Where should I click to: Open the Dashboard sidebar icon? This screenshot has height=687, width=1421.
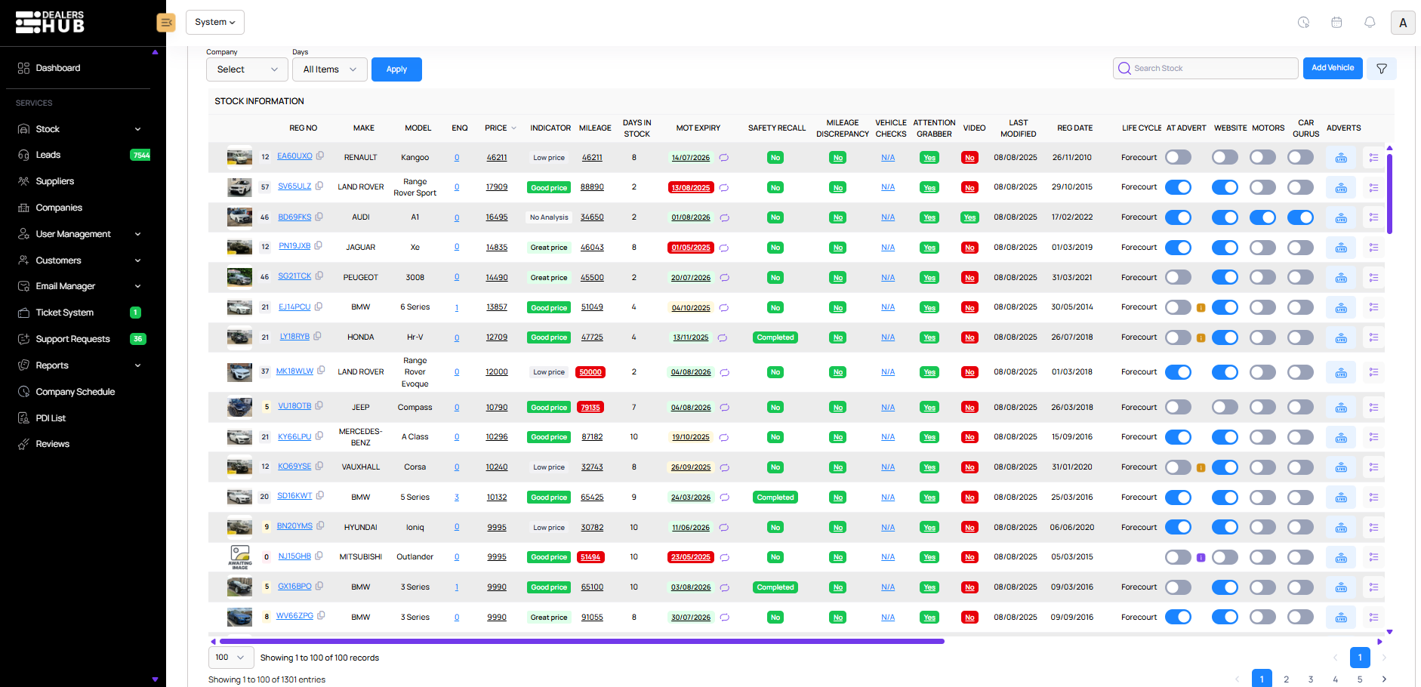pos(23,68)
